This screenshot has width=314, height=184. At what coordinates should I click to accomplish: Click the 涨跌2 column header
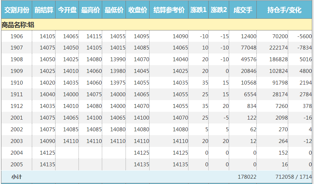tap(219, 10)
